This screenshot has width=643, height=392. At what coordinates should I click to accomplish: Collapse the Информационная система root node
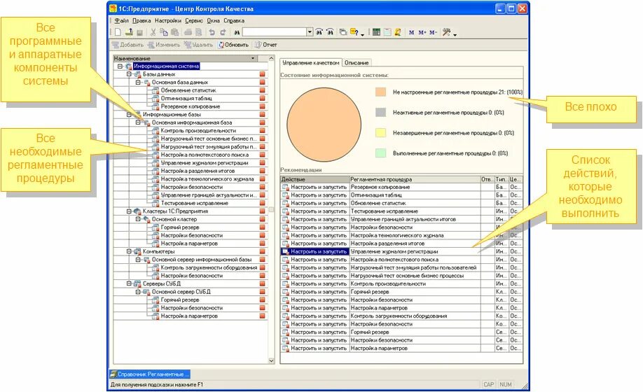pos(120,66)
